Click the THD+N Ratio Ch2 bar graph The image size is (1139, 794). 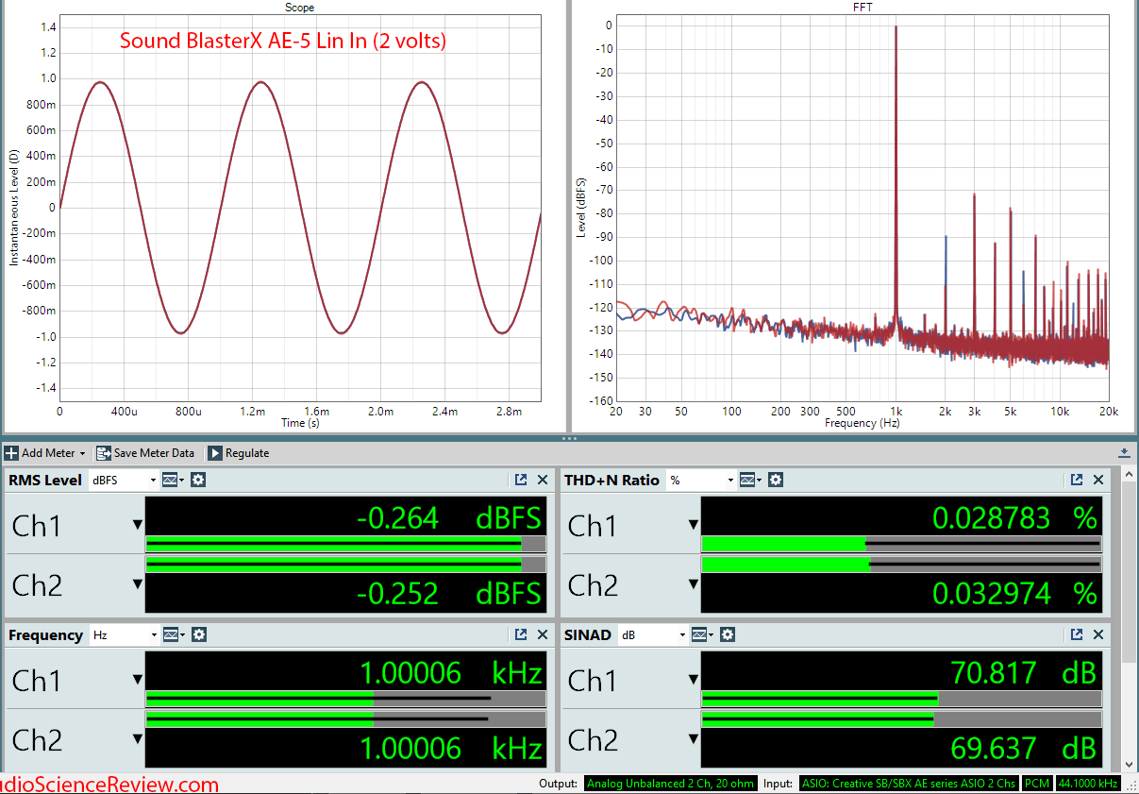901,565
